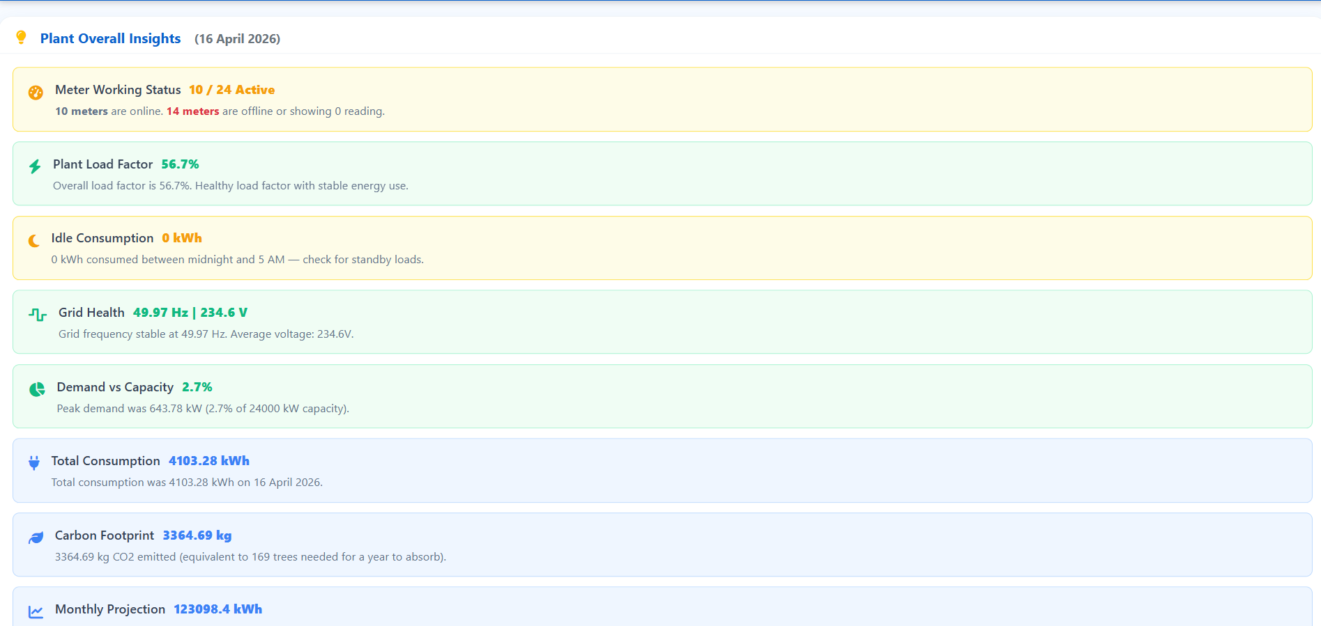
Task: Click the 10 / 24 Active status value
Action: [231, 90]
